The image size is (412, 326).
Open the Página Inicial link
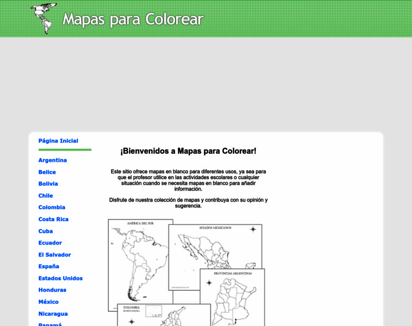click(59, 141)
